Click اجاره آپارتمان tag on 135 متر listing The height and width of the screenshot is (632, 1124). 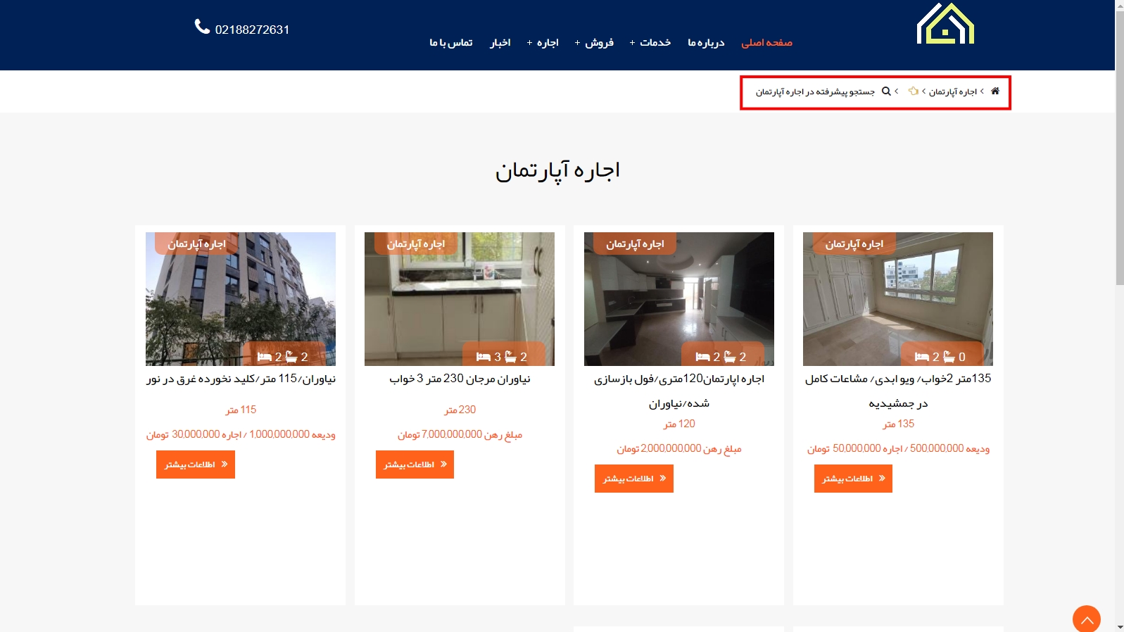pyautogui.click(x=854, y=244)
